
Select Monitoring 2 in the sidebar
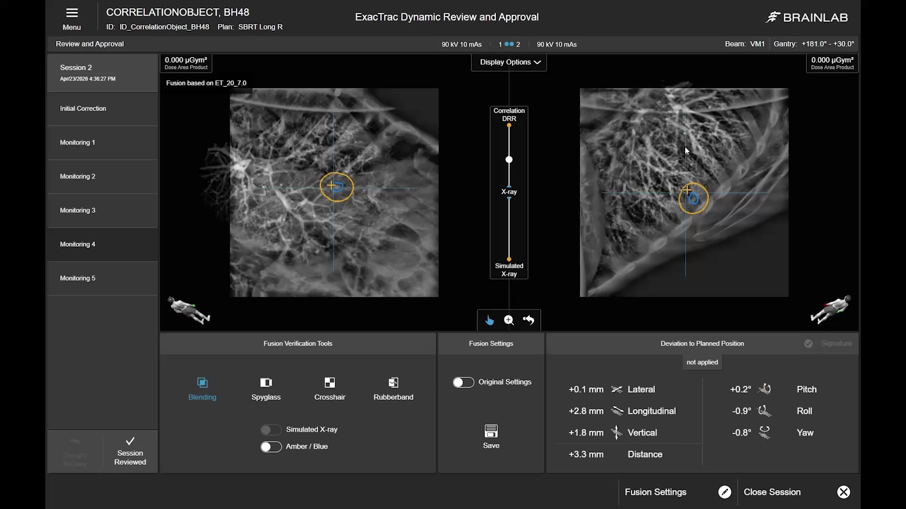coord(102,177)
